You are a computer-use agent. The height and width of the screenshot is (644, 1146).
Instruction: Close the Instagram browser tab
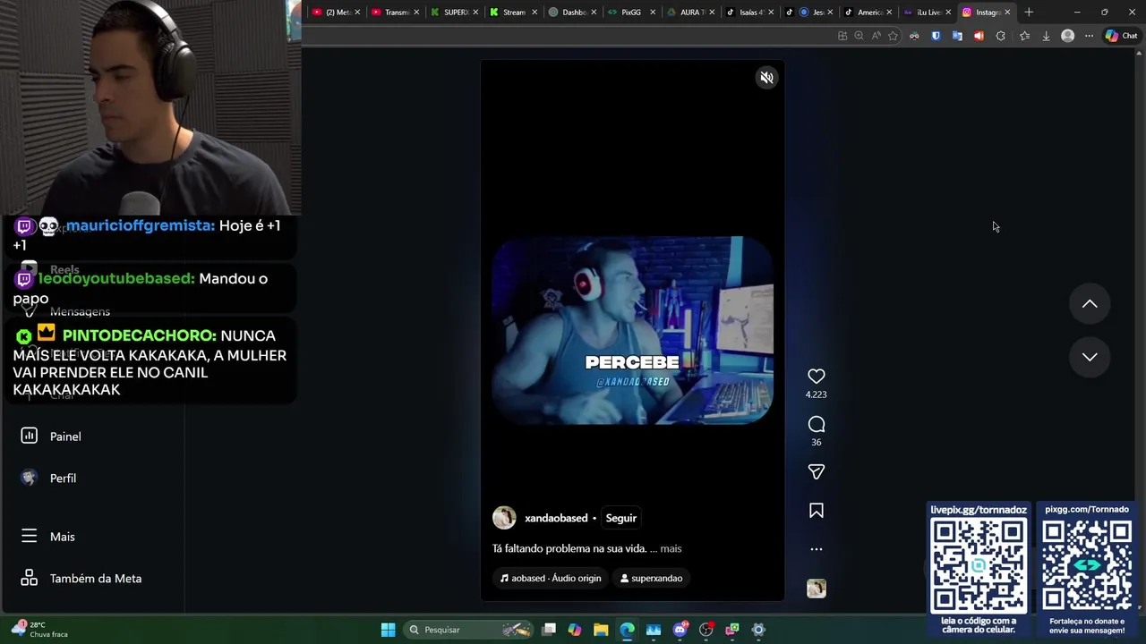1007,13
